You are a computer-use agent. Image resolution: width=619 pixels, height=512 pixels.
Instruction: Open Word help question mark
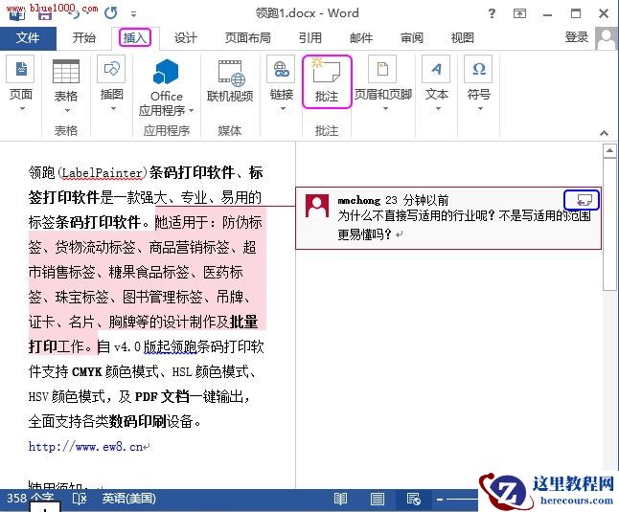(492, 13)
